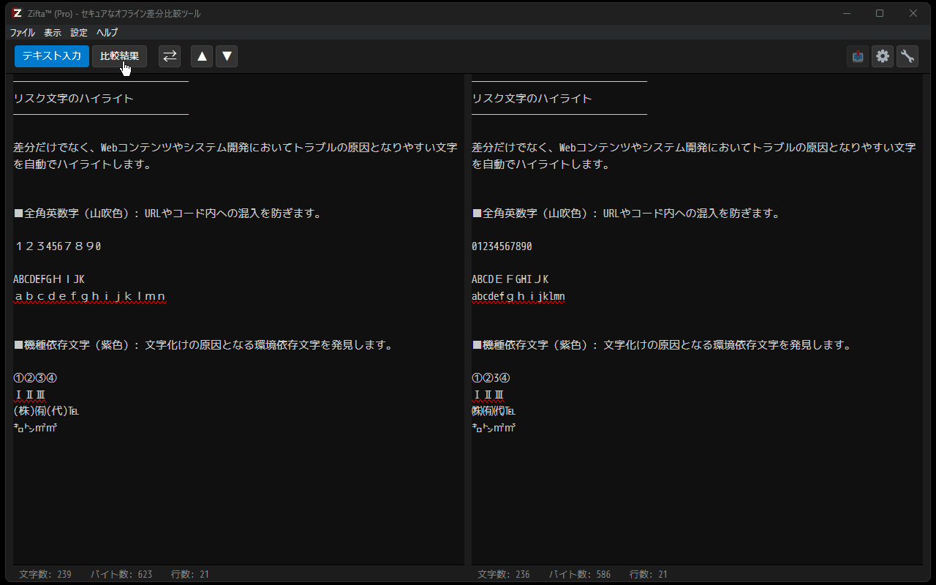Open the ファイル menu

[x=22, y=32]
